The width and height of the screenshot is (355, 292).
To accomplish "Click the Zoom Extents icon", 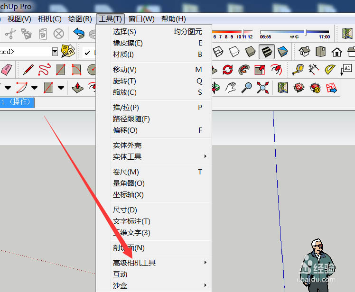I will [x=263, y=88].
